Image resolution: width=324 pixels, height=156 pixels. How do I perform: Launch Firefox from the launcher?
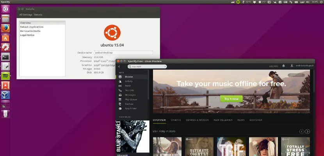tap(5, 28)
